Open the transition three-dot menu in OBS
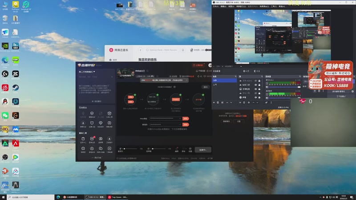This screenshot has height=200, width=356. [324, 91]
